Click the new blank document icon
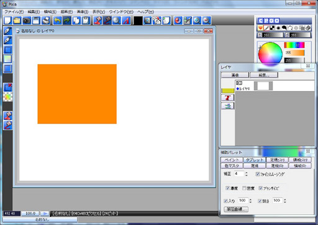Viewport: 318px width, 225px height. tap(7, 21)
